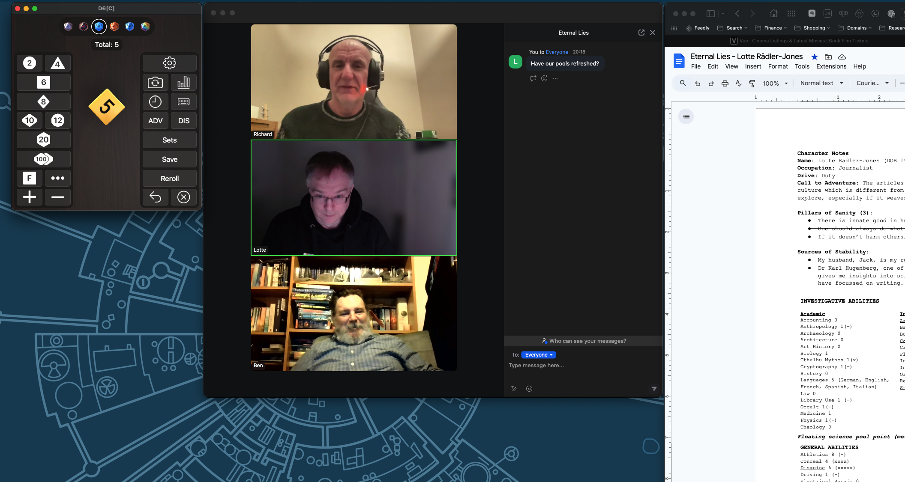Flip a d2 coin die

click(30, 63)
